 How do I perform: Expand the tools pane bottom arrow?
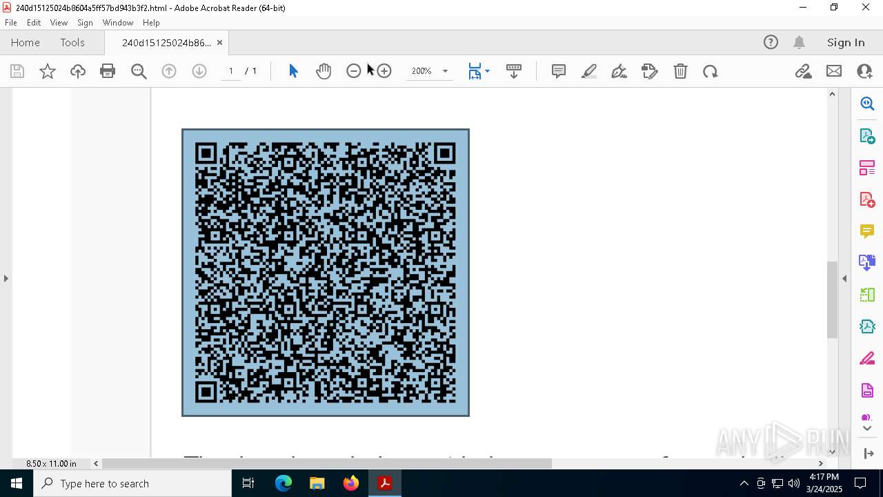pos(868,454)
